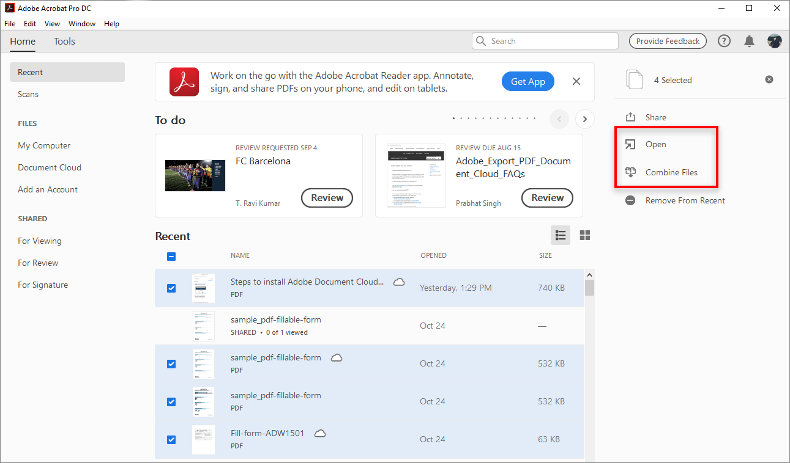
Task: Switch to grid view of recent files
Action: (x=584, y=235)
